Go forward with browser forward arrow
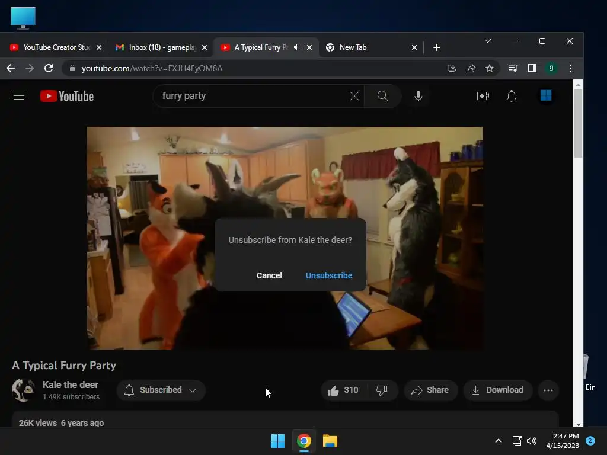 point(30,69)
